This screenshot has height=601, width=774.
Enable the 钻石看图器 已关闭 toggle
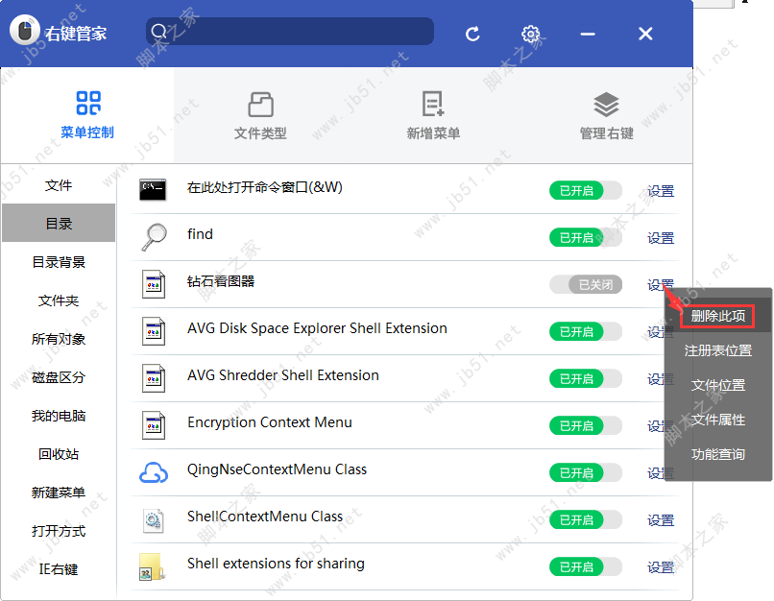[x=585, y=284]
